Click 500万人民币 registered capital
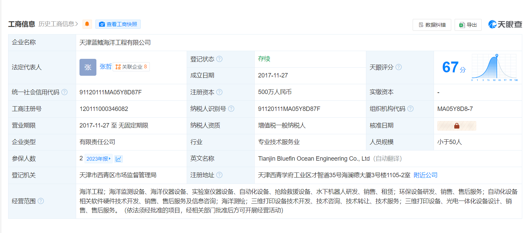528x233 pixels. tap(275, 92)
